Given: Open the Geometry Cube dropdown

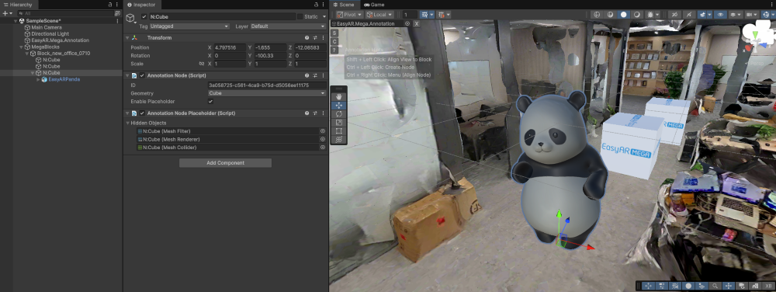Looking at the screenshot, I should click(267, 93).
